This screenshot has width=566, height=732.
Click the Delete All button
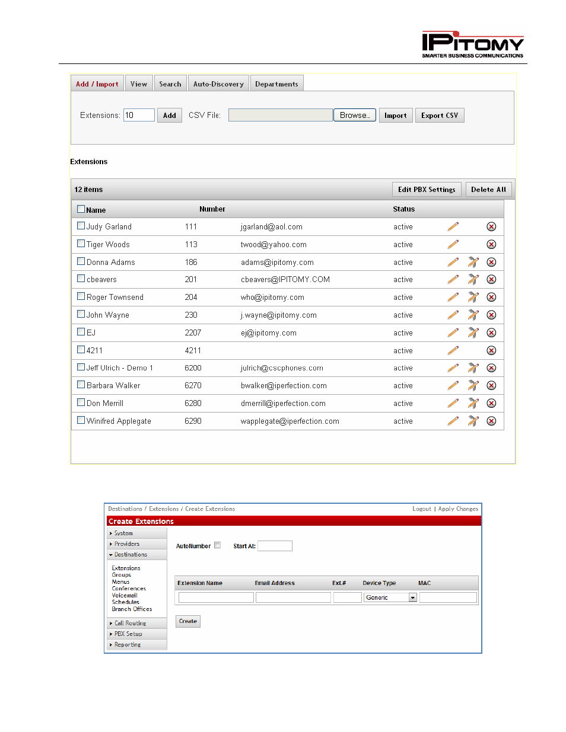tap(488, 190)
